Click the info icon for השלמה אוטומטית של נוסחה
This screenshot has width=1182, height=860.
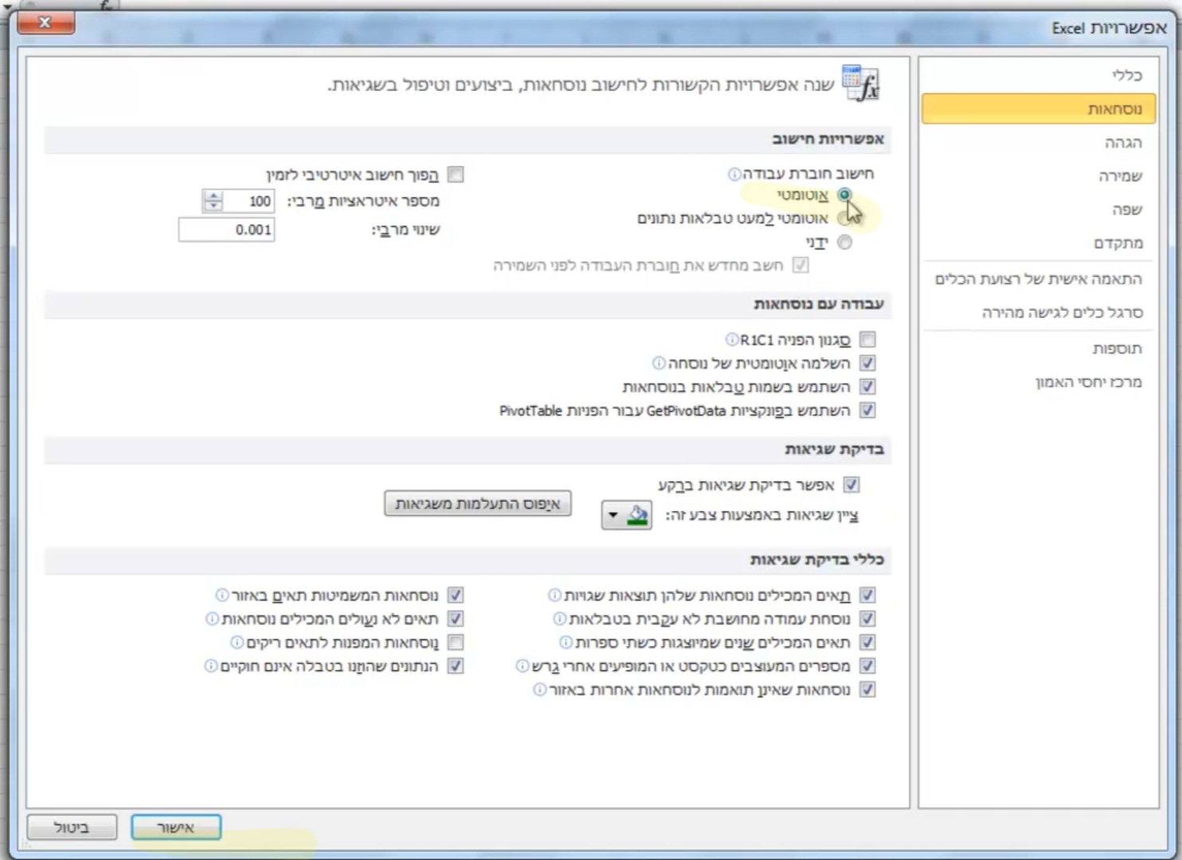point(658,363)
